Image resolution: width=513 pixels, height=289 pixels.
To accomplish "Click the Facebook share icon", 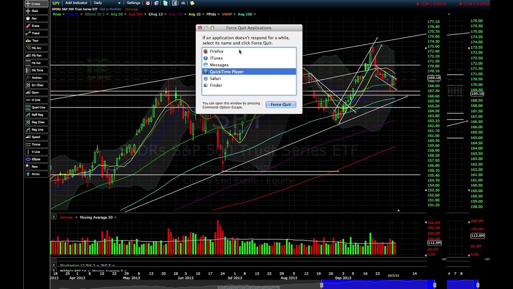I will point(174,3).
